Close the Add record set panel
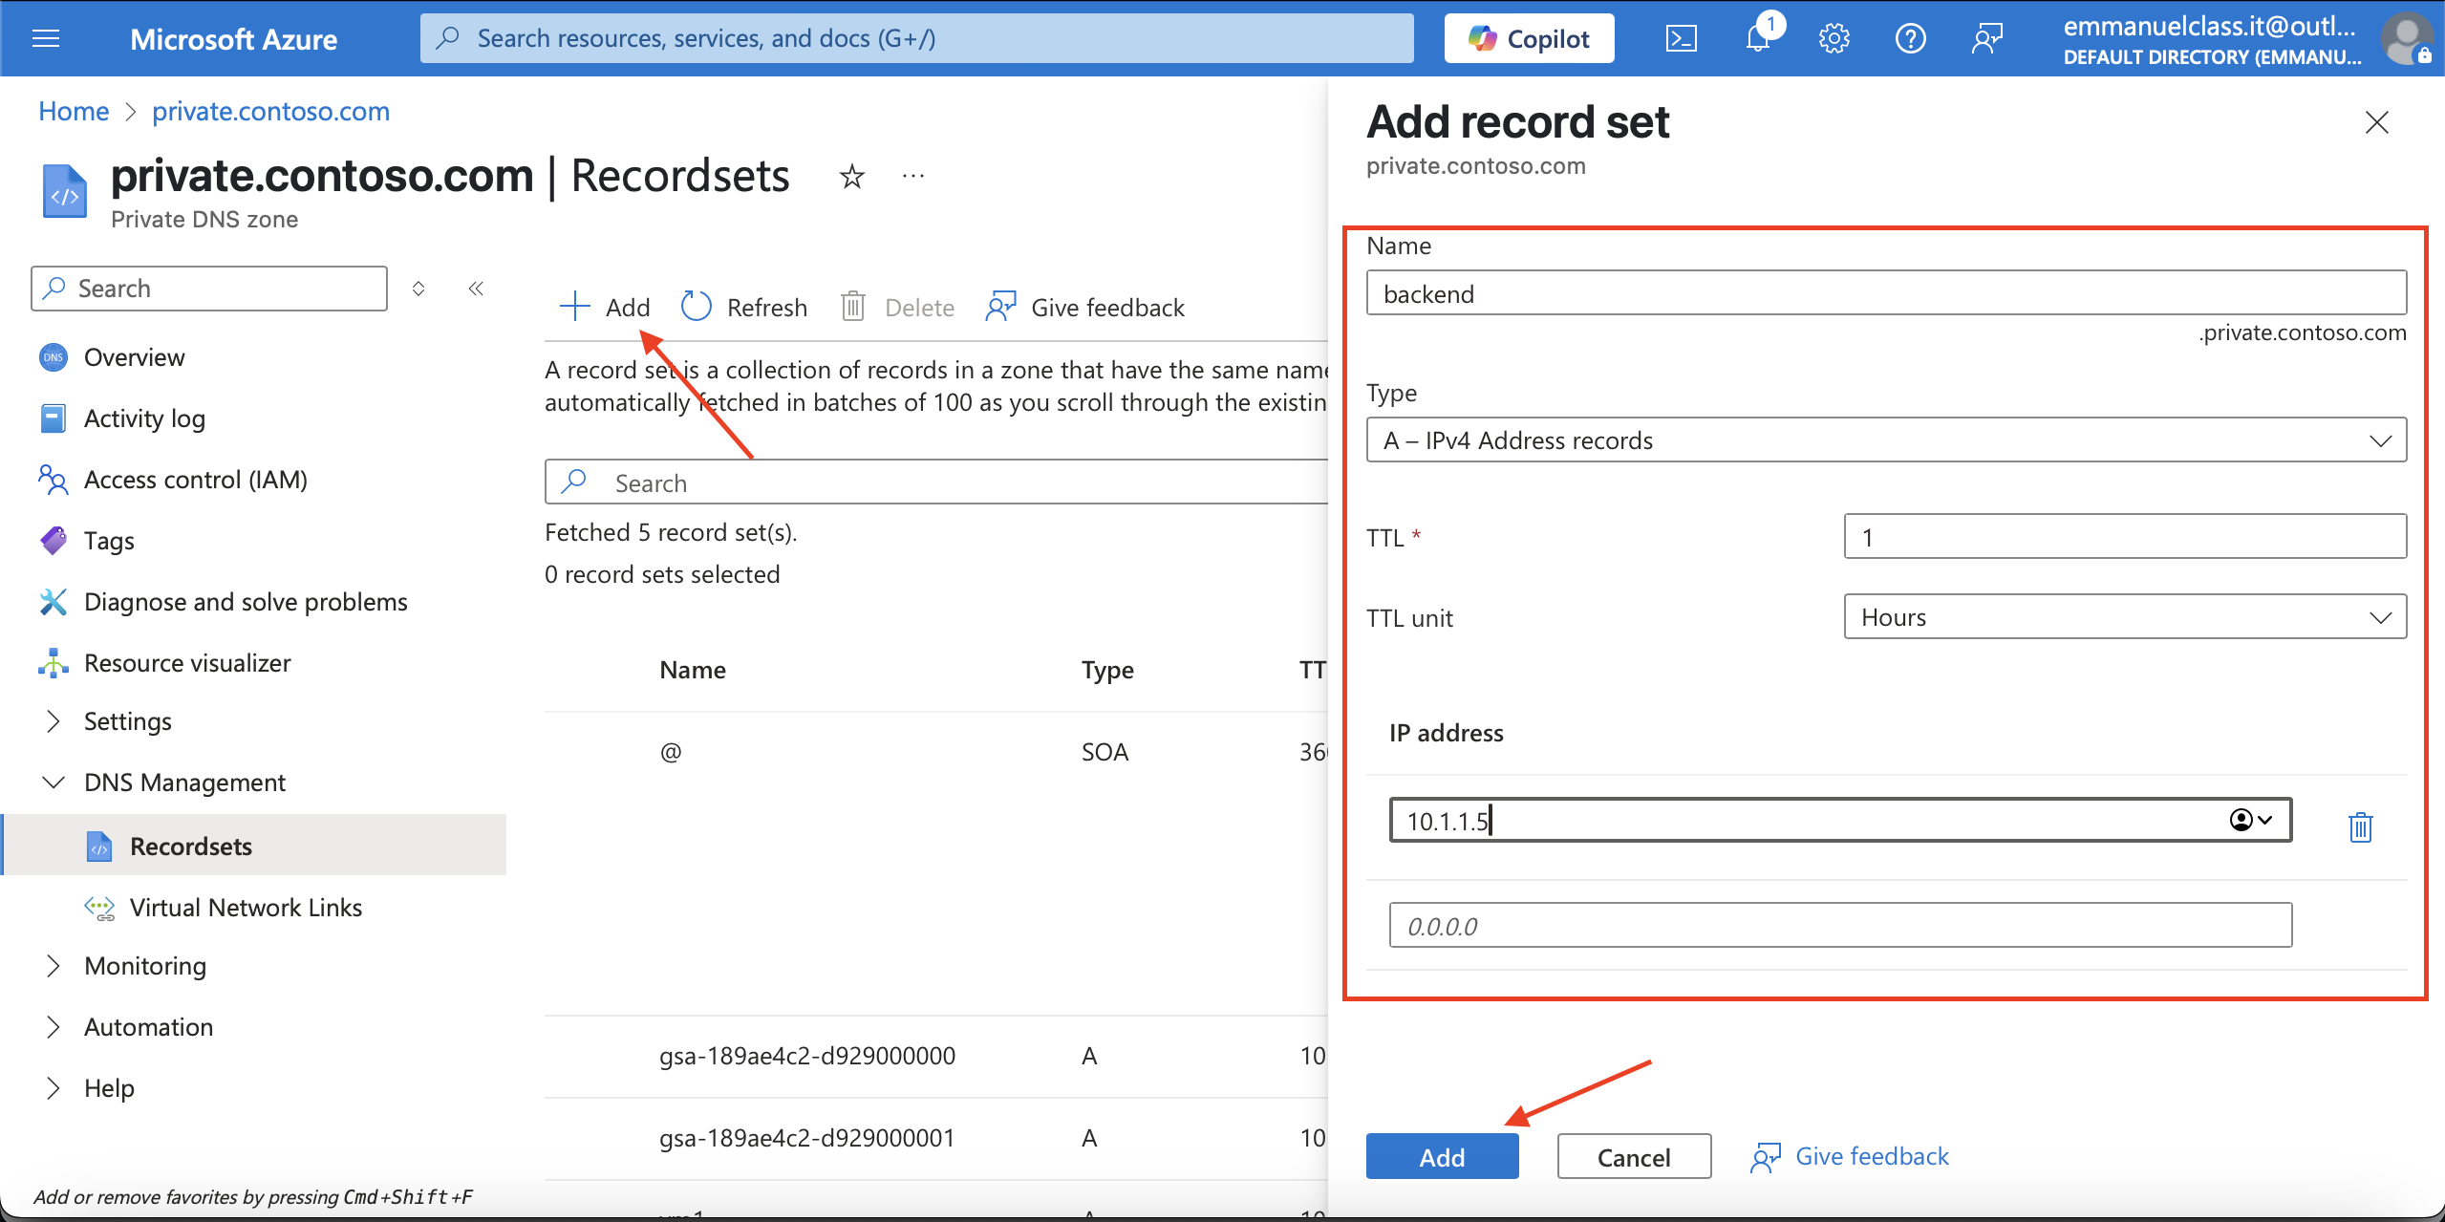2445x1222 pixels. pyautogui.click(x=2376, y=122)
